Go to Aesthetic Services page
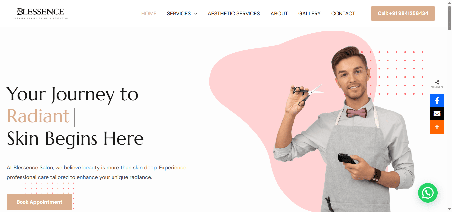The width and height of the screenshot is (452, 212). [234, 14]
